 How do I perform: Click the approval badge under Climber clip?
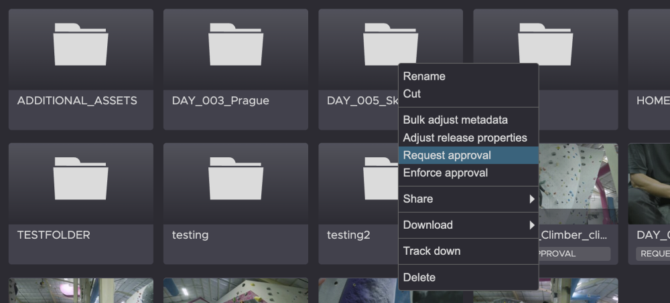point(574,254)
